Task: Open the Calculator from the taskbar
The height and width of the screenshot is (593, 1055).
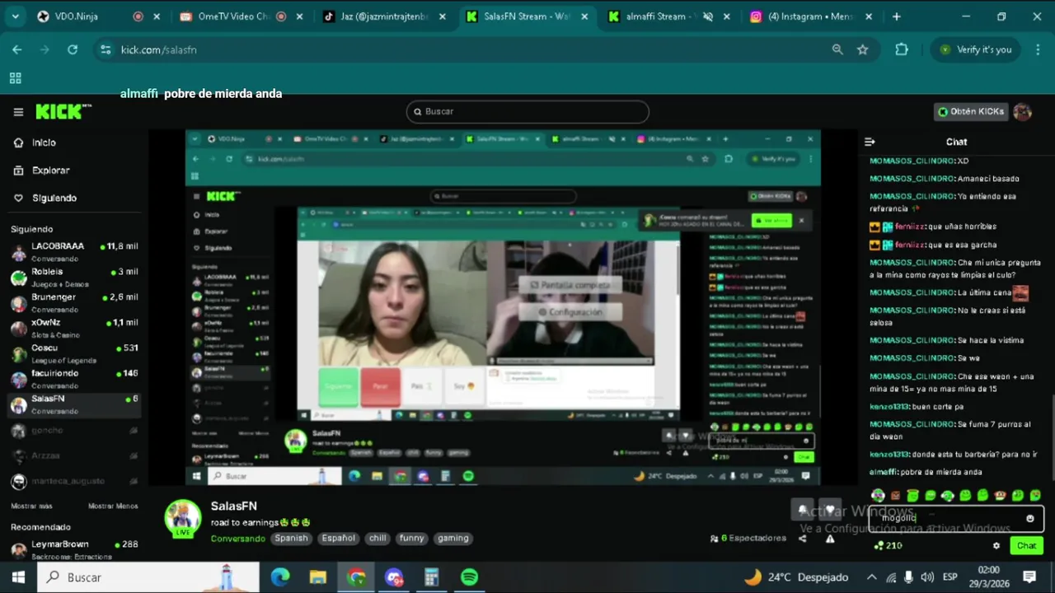Action: pos(431,577)
